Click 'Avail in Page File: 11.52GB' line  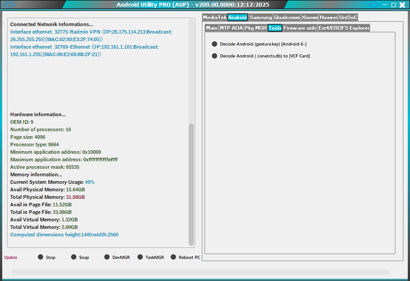[41, 205]
